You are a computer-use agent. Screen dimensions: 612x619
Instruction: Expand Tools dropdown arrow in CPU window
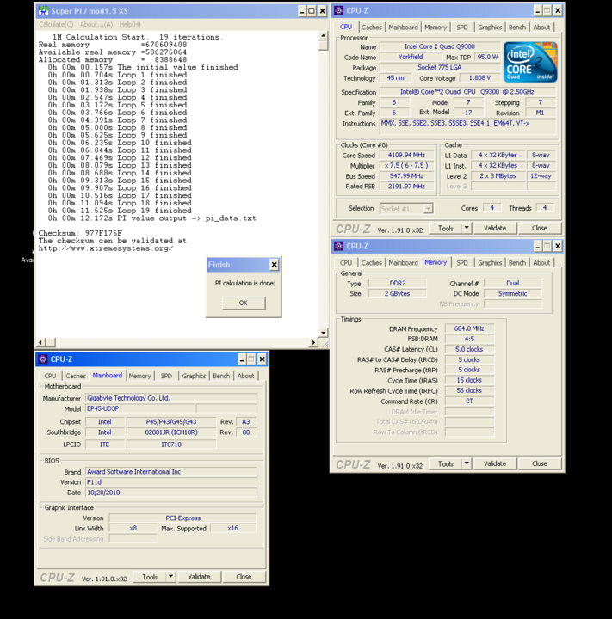(x=467, y=228)
